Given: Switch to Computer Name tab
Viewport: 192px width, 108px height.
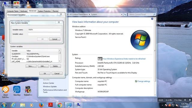Looking at the screenshot, I should pos(13,11).
